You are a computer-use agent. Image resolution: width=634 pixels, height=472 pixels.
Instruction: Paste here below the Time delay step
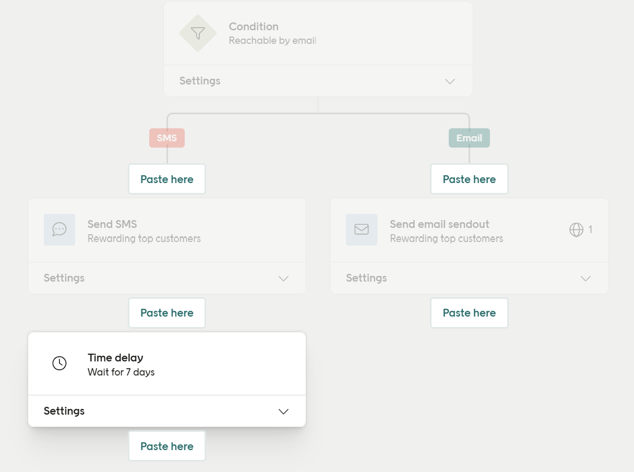coord(167,446)
